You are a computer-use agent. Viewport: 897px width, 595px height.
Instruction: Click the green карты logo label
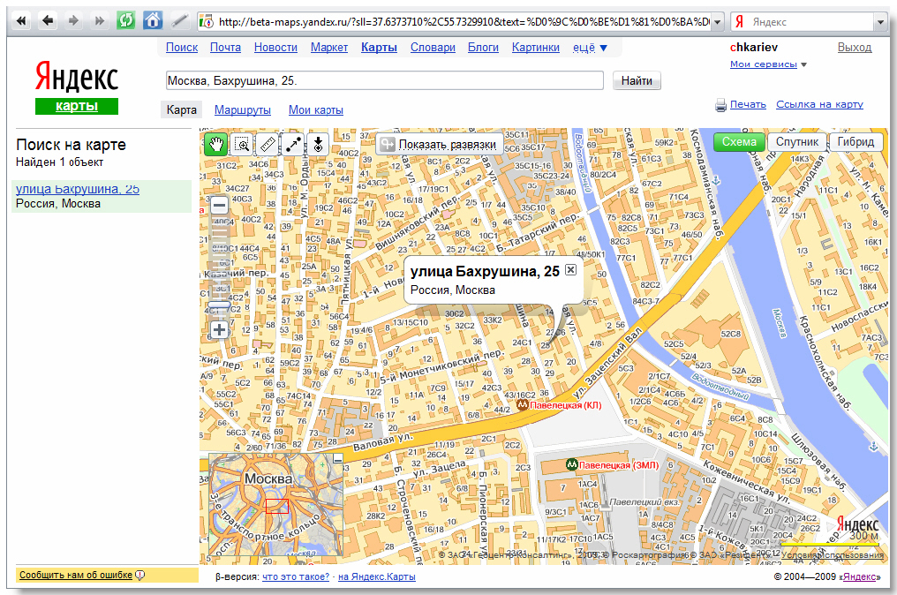point(77,107)
